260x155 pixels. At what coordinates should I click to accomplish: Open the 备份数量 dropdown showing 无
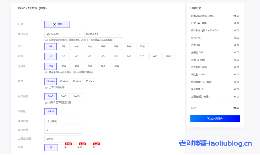[64, 130]
